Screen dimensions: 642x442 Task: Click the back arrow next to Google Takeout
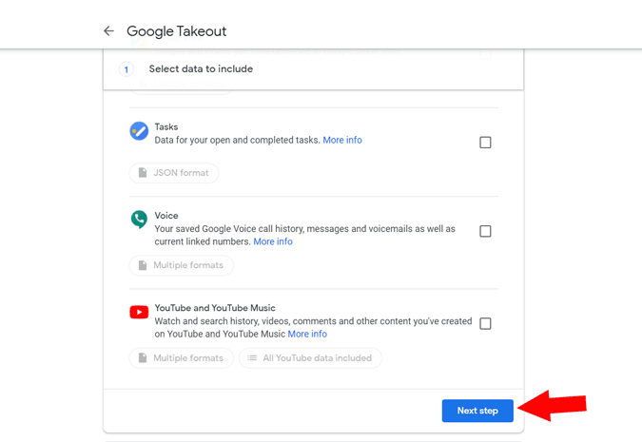[x=108, y=30]
